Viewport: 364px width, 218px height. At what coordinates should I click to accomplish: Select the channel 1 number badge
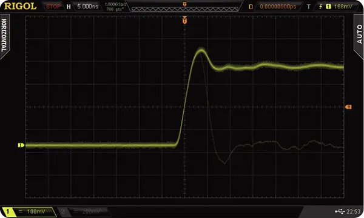[7, 212]
